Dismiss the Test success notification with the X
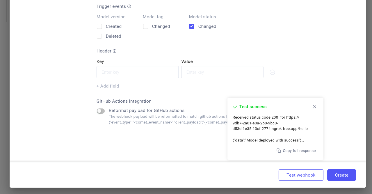This screenshot has height=194, width=372. [x=314, y=107]
